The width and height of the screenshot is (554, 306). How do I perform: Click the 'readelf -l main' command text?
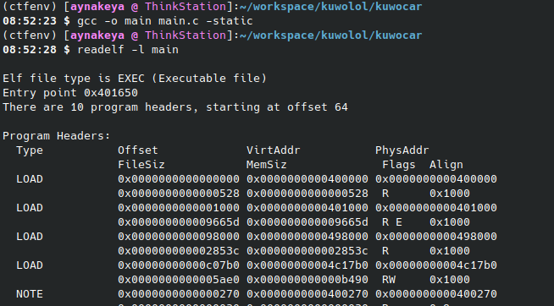click(128, 50)
